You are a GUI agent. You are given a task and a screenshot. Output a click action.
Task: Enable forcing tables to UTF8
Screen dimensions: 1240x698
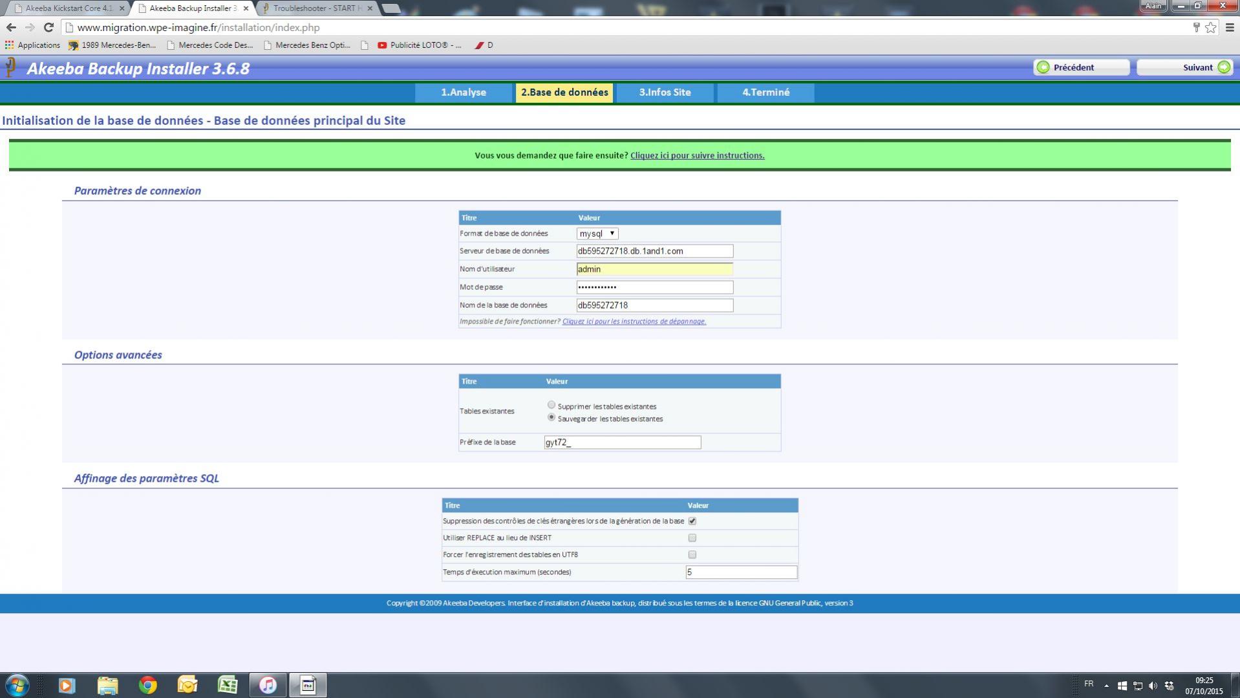click(x=692, y=554)
